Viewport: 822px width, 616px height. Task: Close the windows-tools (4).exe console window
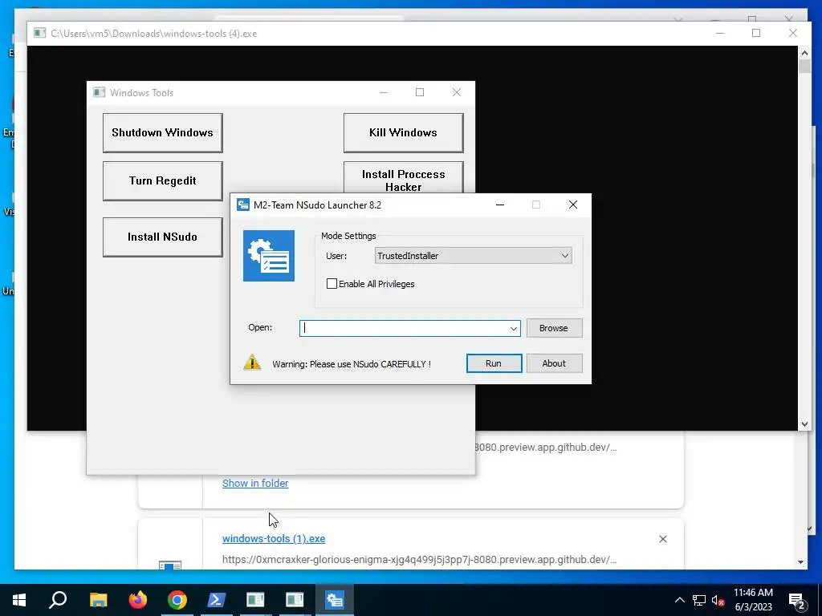tap(792, 33)
